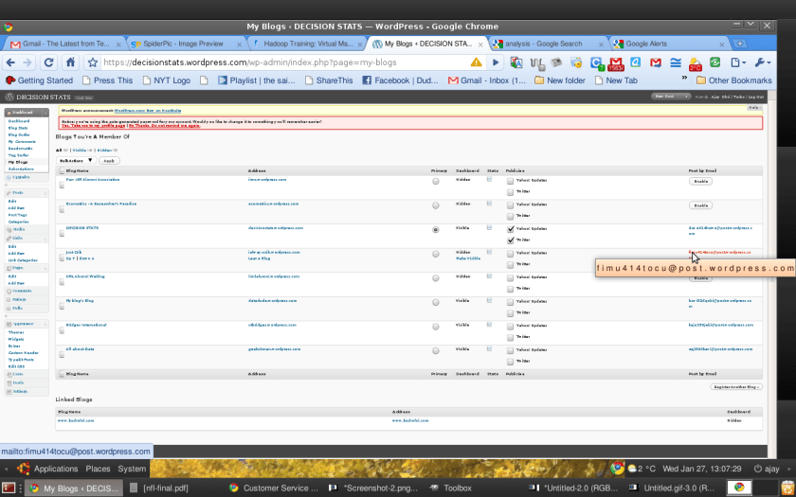Open the Chrome wrench settings menu

[x=760, y=62]
